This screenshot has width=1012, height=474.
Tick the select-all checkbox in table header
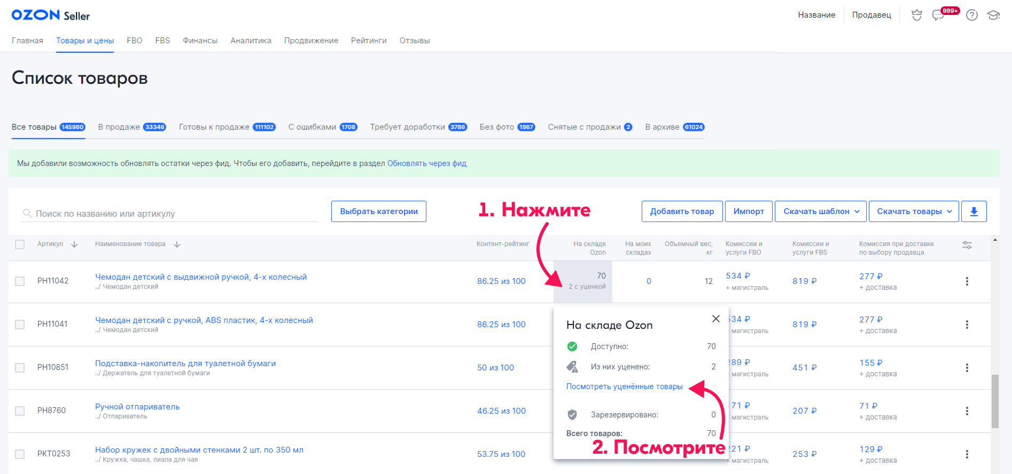tap(20, 244)
